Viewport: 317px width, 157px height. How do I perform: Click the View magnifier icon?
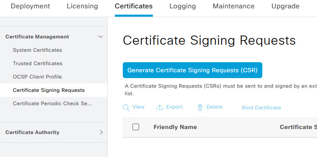click(x=126, y=108)
